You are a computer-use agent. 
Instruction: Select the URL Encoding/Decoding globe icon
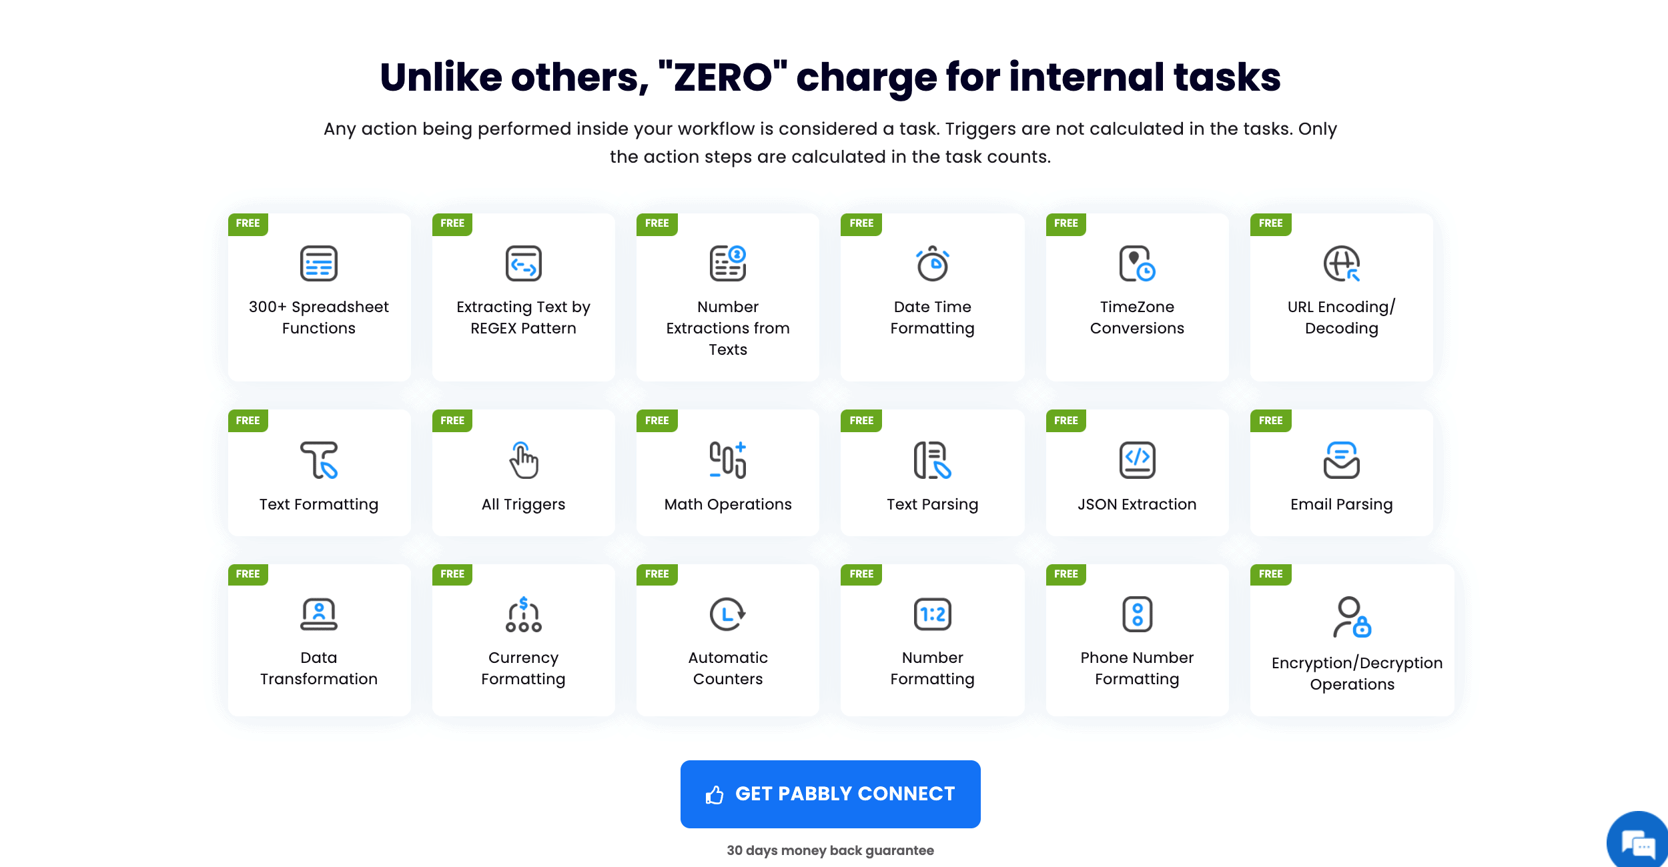click(x=1341, y=263)
